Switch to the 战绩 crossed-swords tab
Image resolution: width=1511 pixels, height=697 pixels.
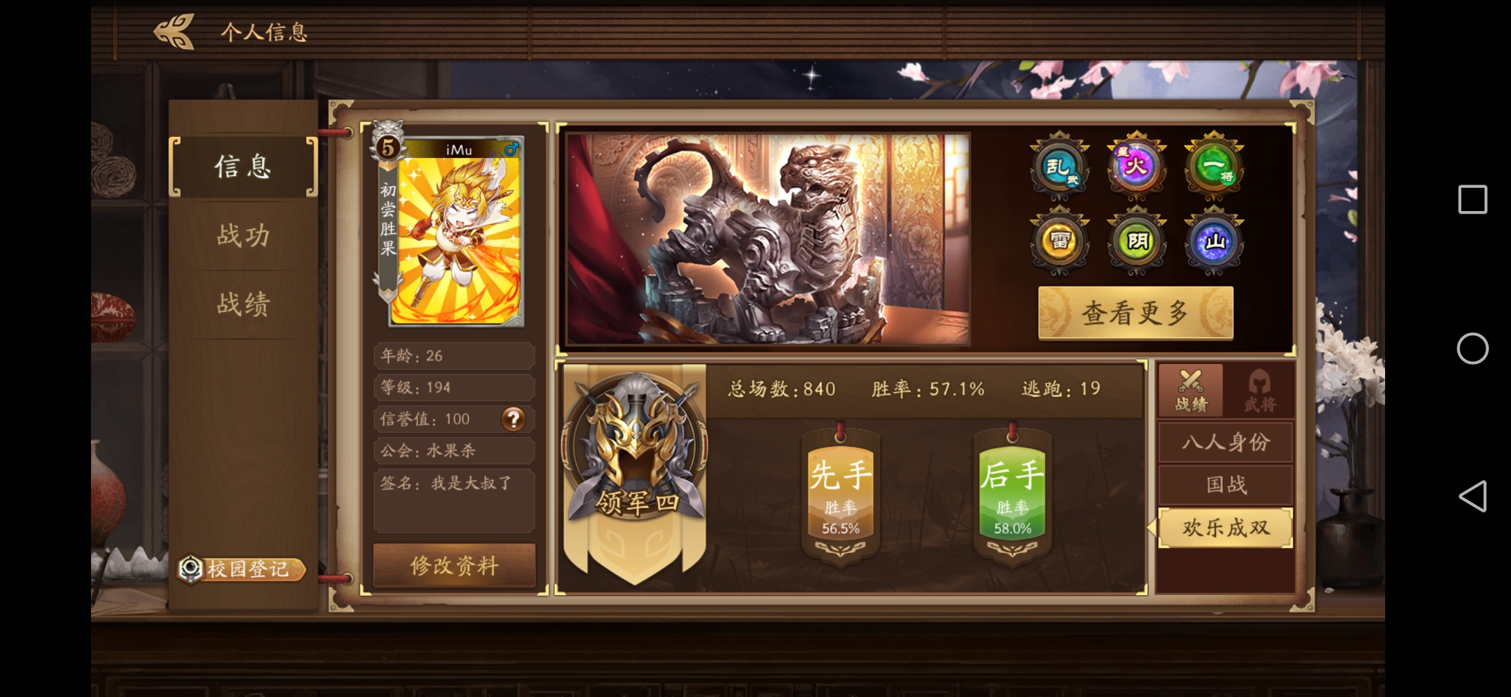[x=1191, y=390]
